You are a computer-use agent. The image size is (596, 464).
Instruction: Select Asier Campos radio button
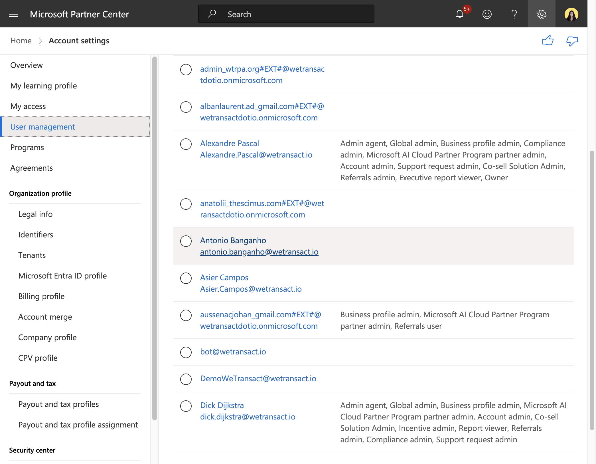pyautogui.click(x=186, y=278)
